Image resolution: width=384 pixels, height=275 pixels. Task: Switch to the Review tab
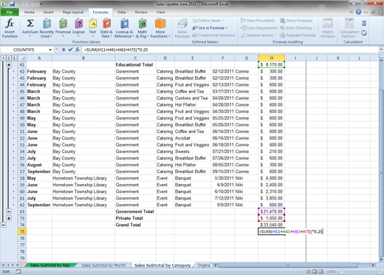tap(141, 12)
